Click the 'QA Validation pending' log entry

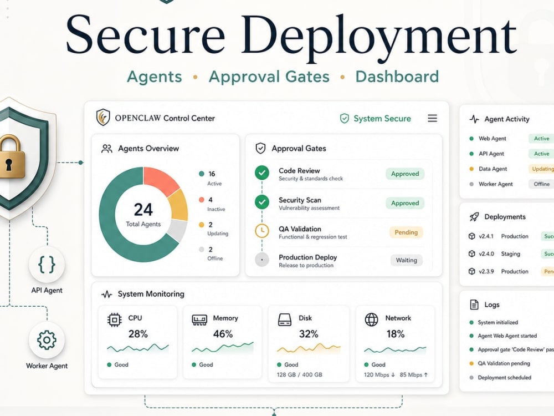tap(504, 363)
